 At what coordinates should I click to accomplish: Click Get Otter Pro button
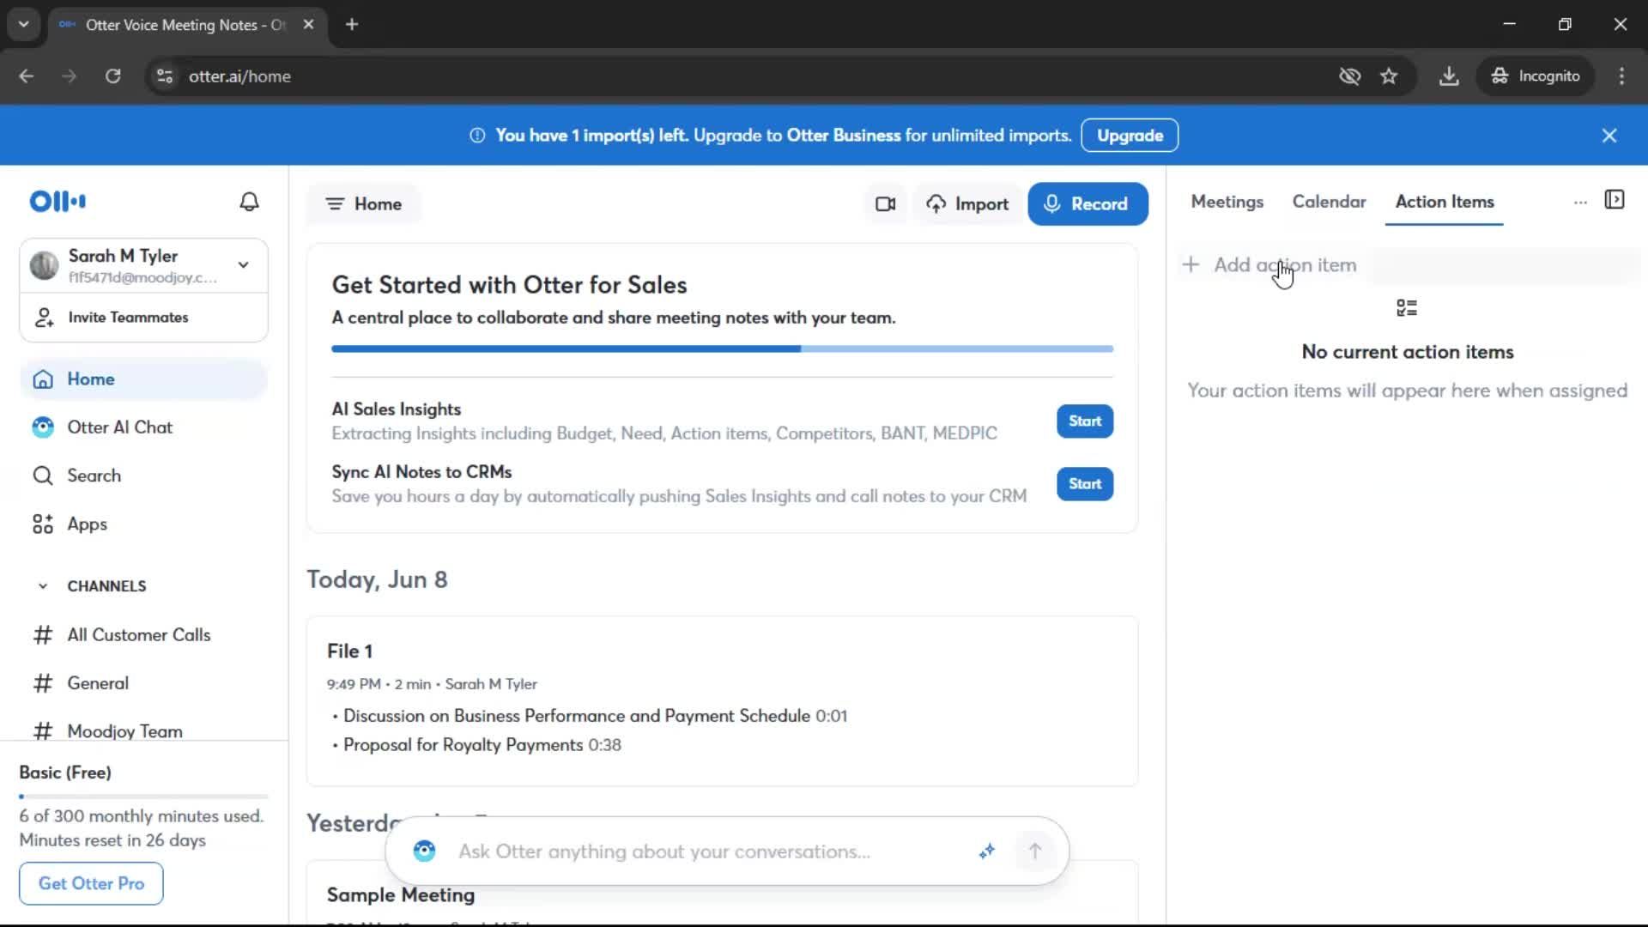pyautogui.click(x=91, y=883)
